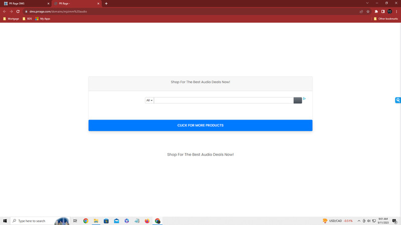401x225 pixels.
Task: Bookmark this page with the star icon
Action: [368, 11]
